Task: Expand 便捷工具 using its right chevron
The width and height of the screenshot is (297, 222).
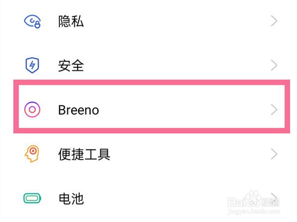Action: [274, 154]
